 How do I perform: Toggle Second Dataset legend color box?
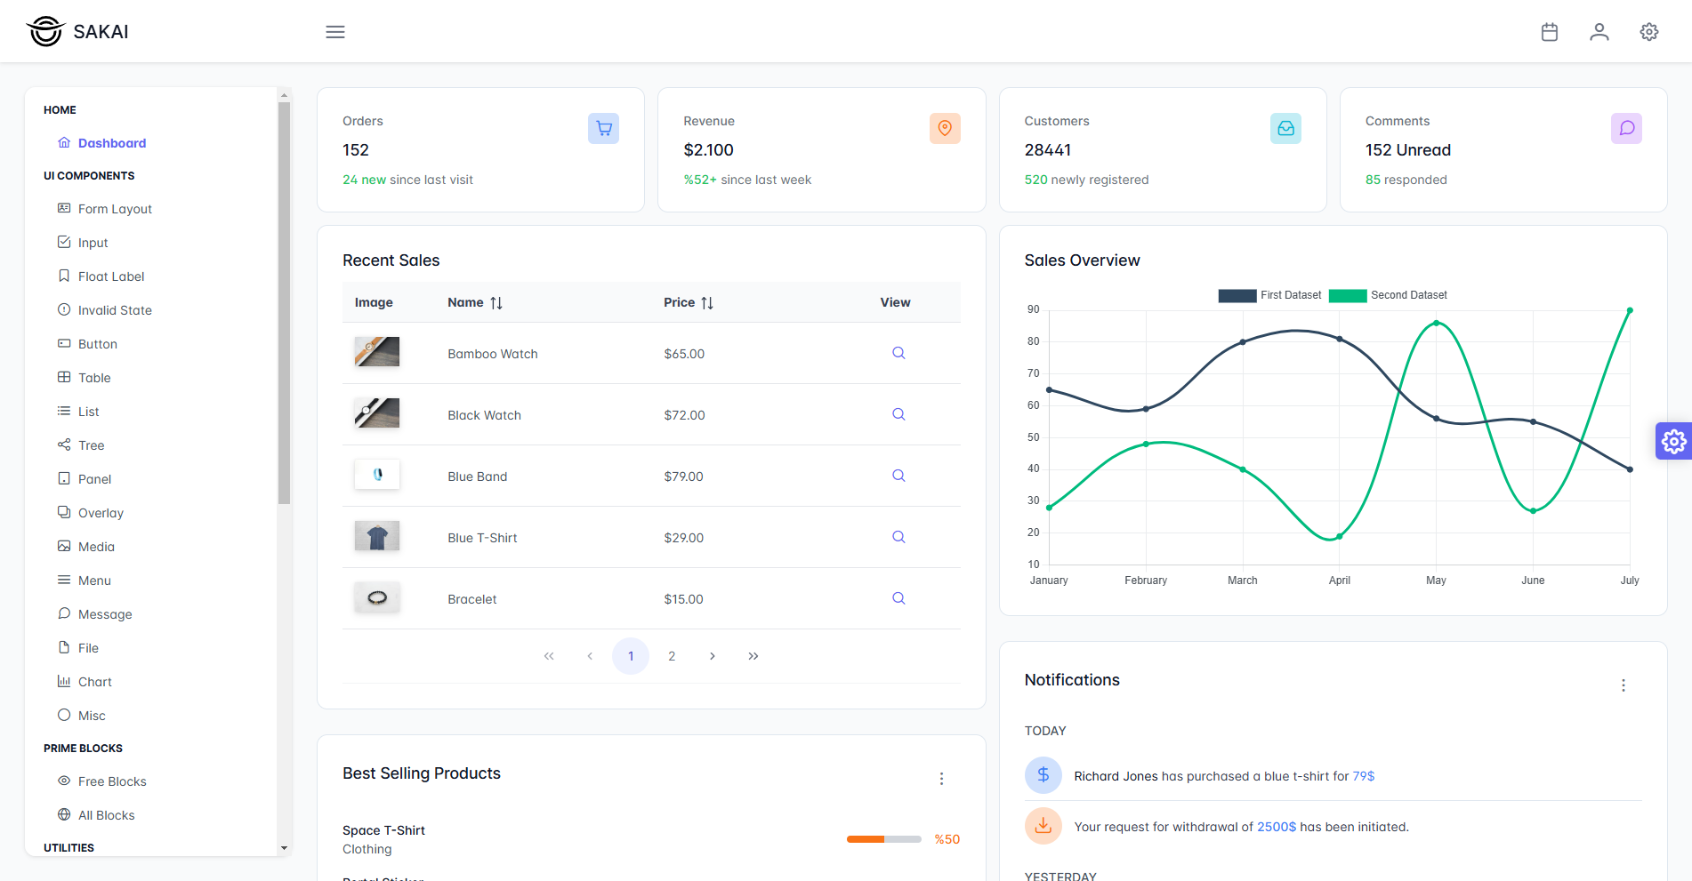(x=1348, y=296)
